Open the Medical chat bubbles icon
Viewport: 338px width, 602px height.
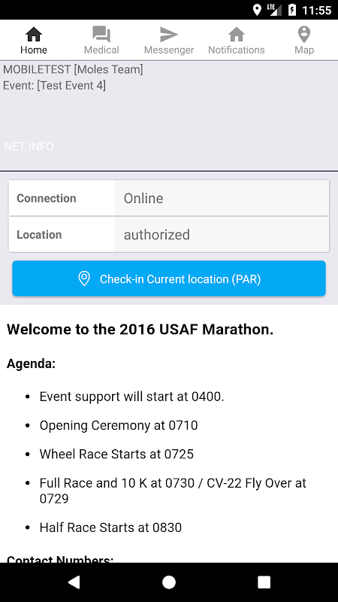click(101, 34)
